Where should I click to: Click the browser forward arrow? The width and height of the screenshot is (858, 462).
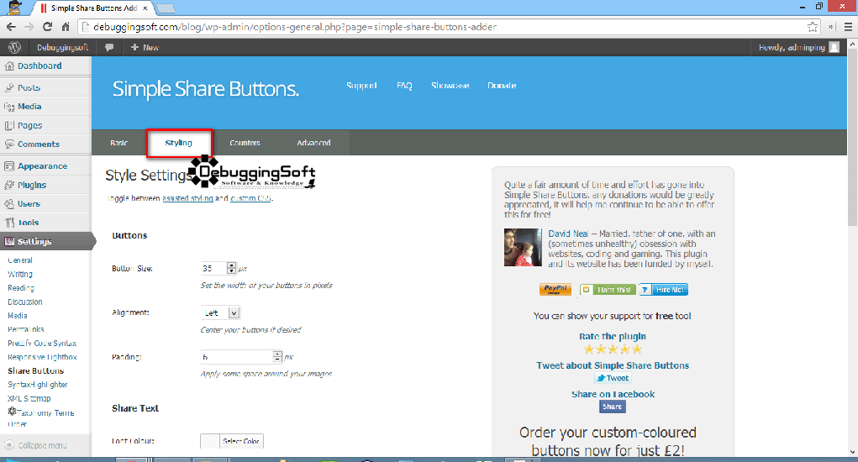click(29, 27)
